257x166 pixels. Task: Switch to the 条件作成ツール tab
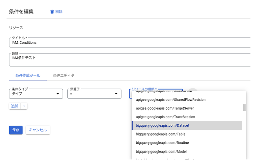pos(28,75)
